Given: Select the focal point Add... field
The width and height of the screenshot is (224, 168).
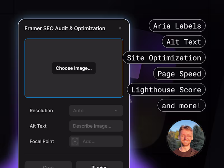Looking at the screenshot, I should (96, 141).
